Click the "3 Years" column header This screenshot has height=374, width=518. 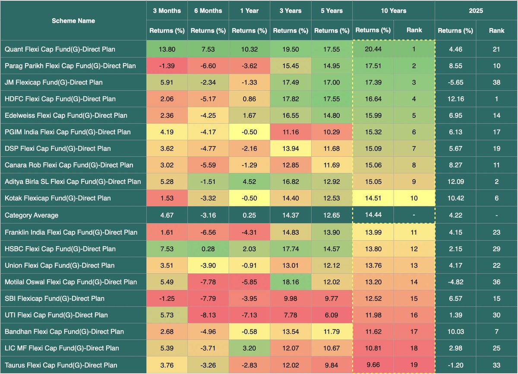tap(291, 11)
